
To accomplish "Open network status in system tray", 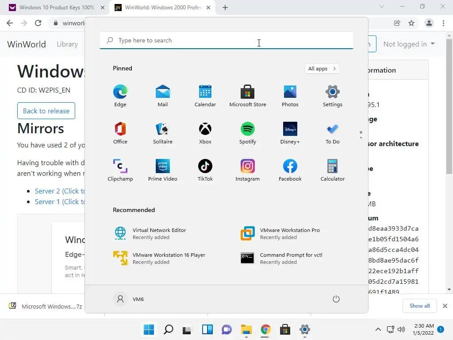I will click(391, 329).
